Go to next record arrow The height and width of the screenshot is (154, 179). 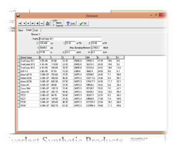[28, 24]
